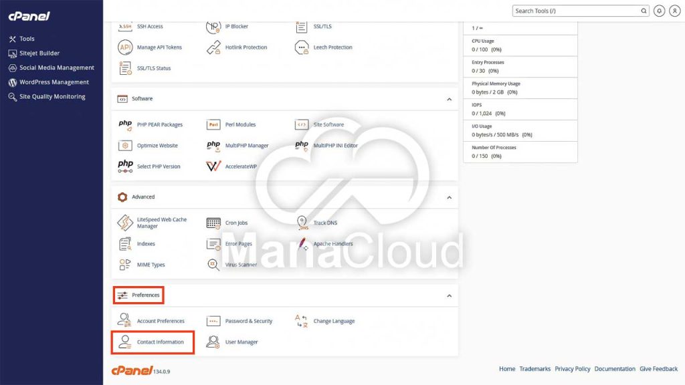Viewport: 685px width, 385px height.
Task: Open the Documentation link
Action: [x=615, y=368]
